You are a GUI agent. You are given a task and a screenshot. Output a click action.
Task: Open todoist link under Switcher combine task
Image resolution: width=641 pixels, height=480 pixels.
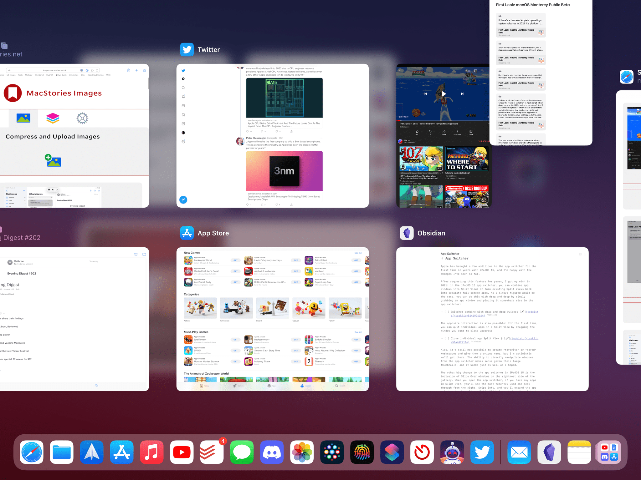tap(467, 316)
